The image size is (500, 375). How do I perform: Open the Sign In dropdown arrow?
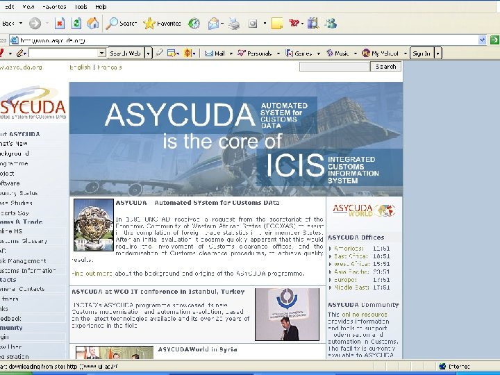437,53
